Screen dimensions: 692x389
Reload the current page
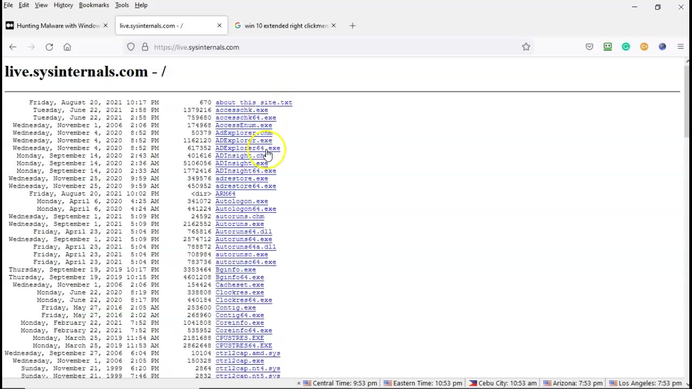click(x=49, y=47)
